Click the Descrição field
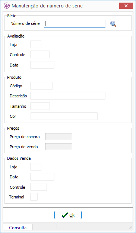 click(68, 96)
